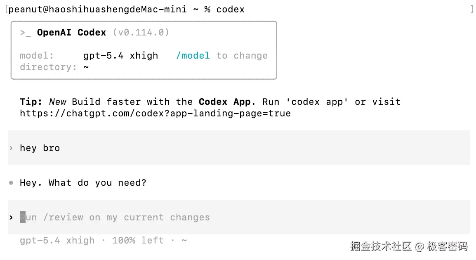Screen dimensions: 476x260
Task: Click the right bracket mark at top-right
Action: [471, 9]
